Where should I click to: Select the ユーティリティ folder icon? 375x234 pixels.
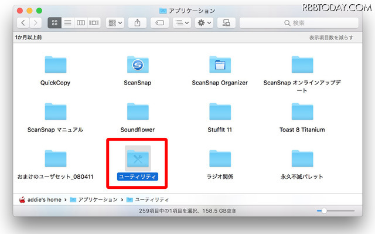click(x=138, y=158)
